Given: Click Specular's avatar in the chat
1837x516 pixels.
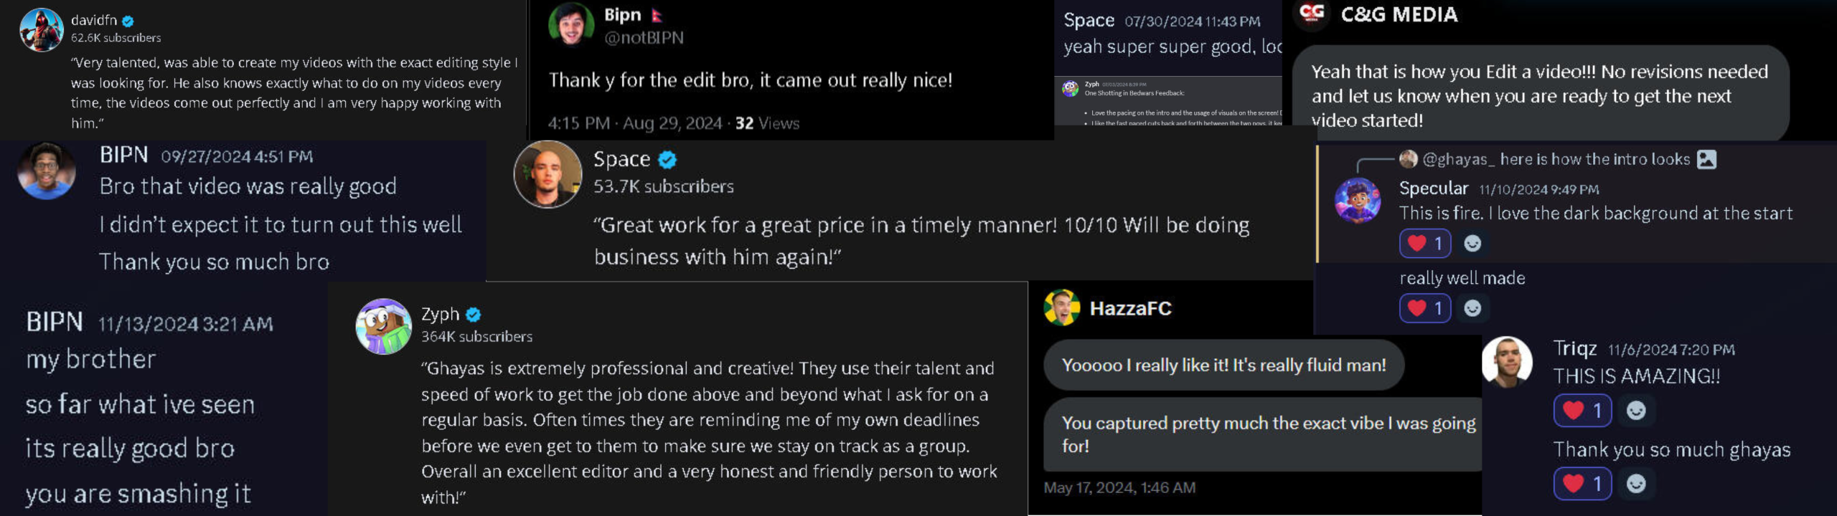Looking at the screenshot, I should [x=1357, y=200].
